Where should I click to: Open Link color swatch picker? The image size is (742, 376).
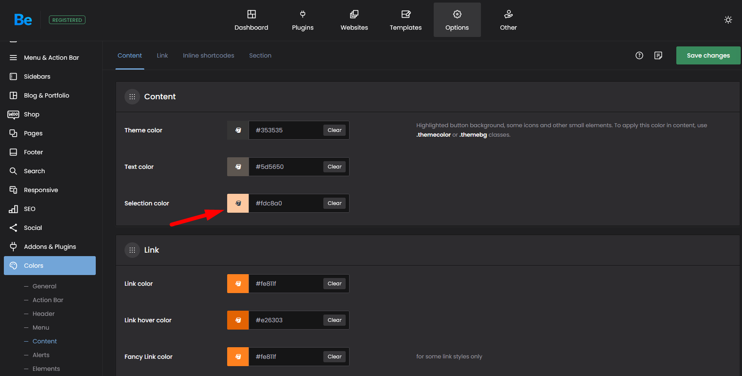click(238, 284)
